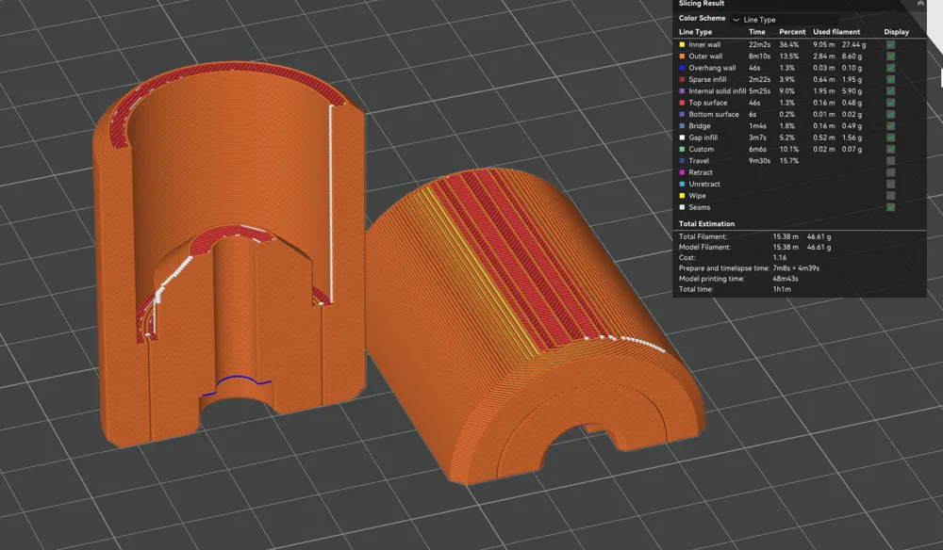Select the Top surface row label
Viewport: 943px width, 550px height.
coord(708,103)
